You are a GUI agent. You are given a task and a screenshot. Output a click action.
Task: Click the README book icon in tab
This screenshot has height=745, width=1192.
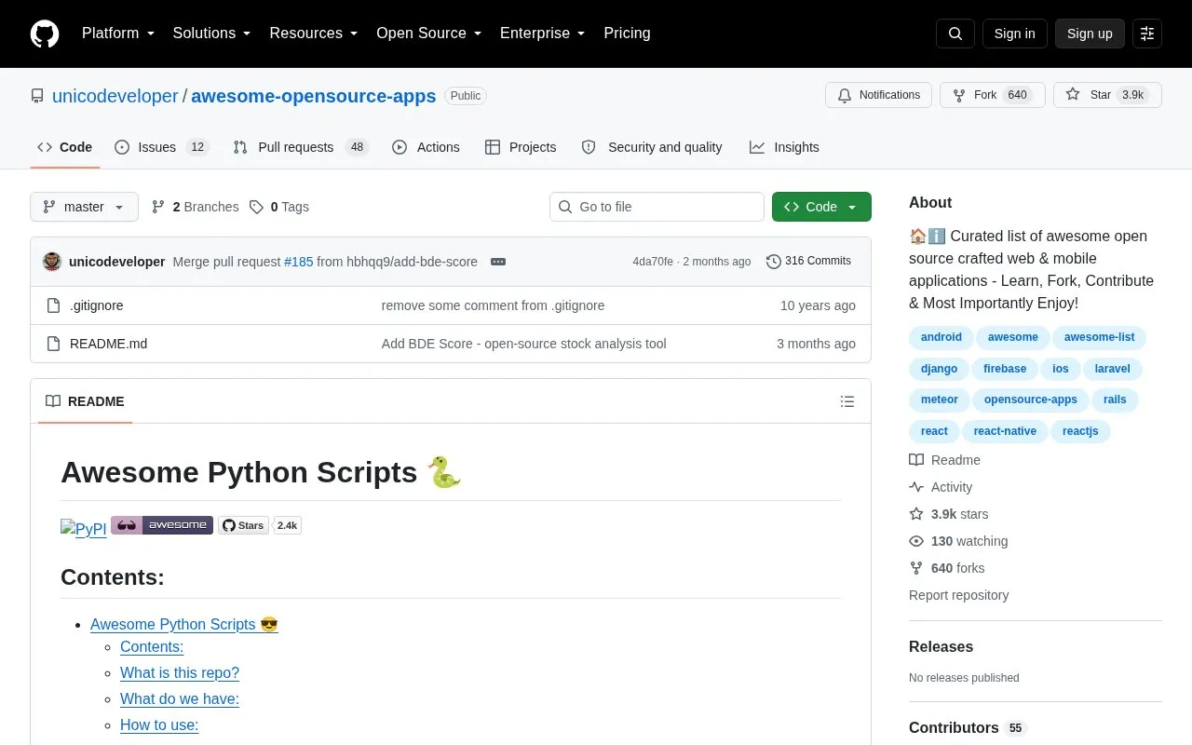[x=53, y=401]
